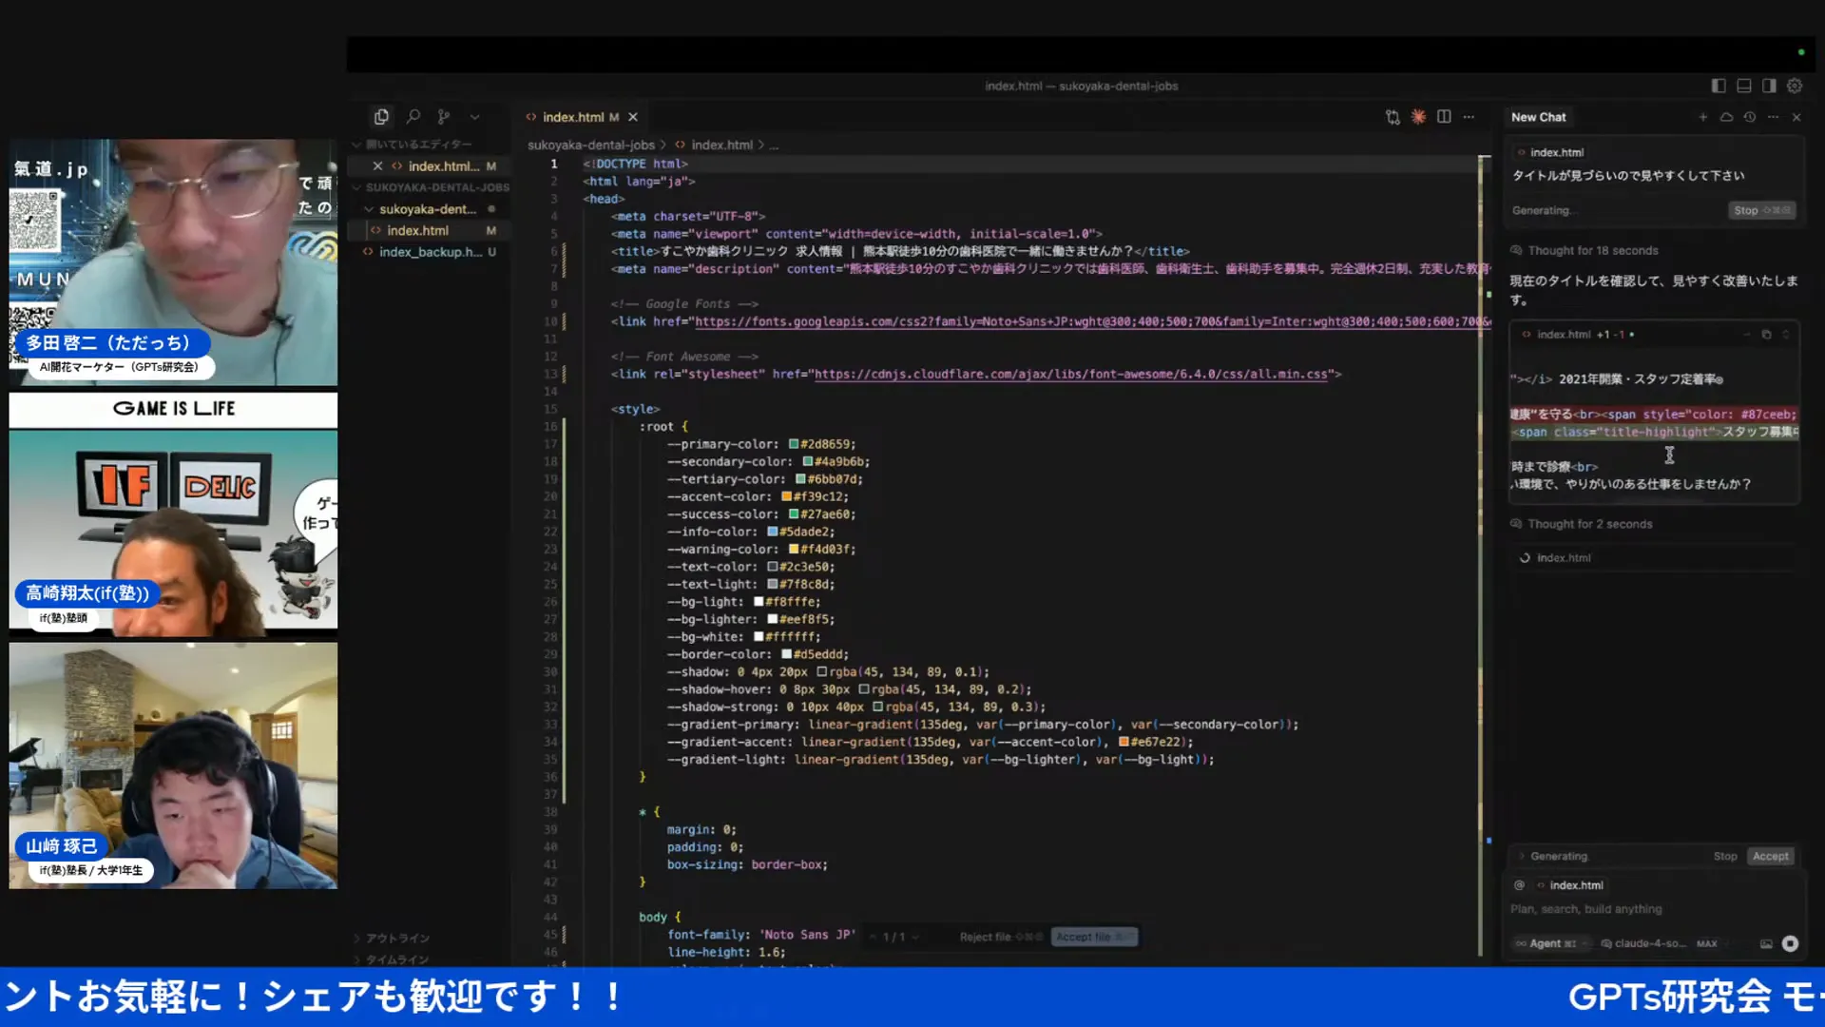Toggle the secondary sidebar layout icon
Image resolution: width=1825 pixels, height=1027 pixels.
pos(1769,86)
